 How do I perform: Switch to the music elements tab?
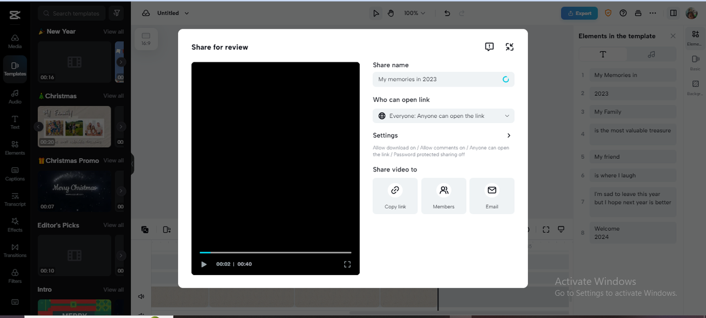pyautogui.click(x=651, y=54)
